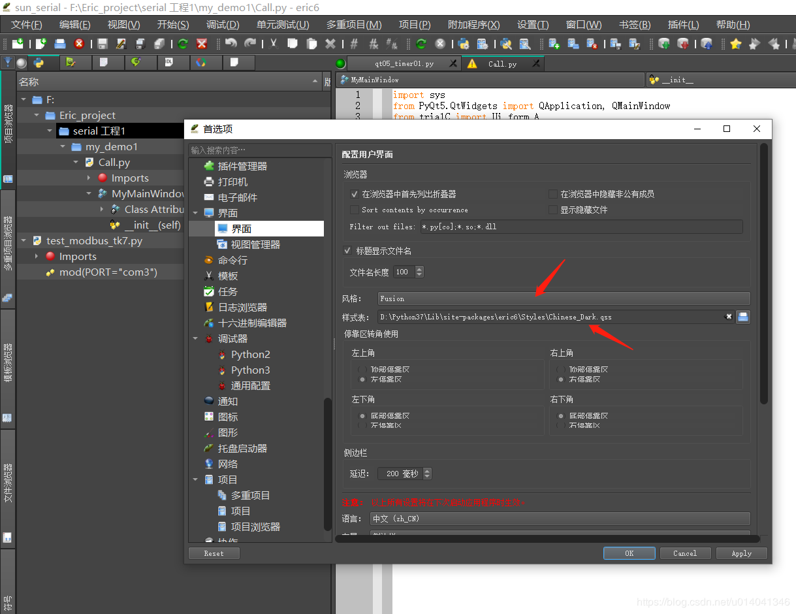This screenshot has width=796, height=614.
Task: Clear the stylesheet path field
Action: (x=729, y=317)
